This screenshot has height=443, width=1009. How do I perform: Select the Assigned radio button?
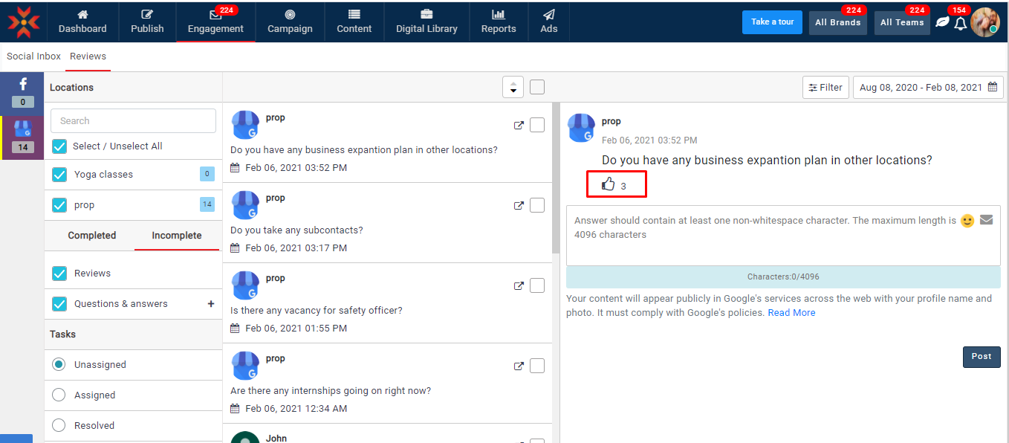pyautogui.click(x=59, y=395)
